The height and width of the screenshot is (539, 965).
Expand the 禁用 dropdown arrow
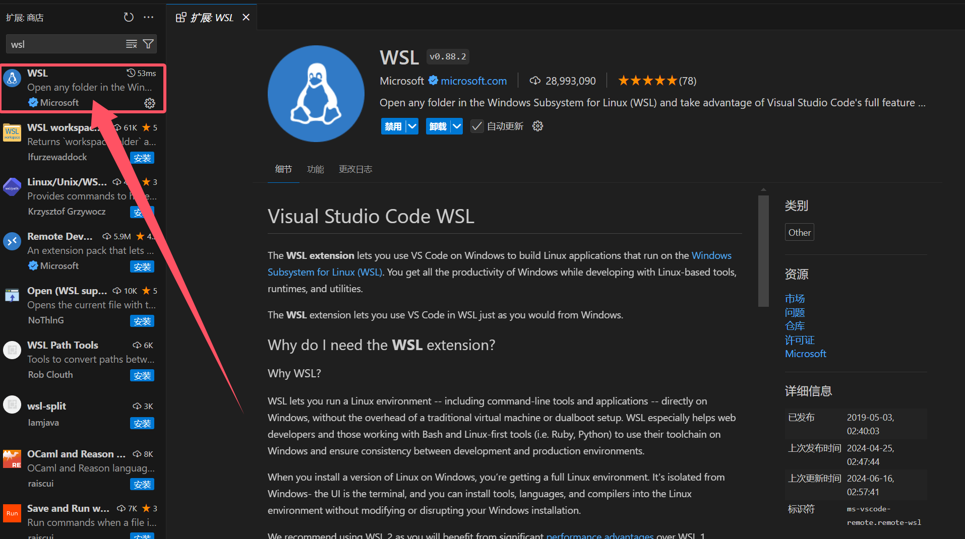coord(412,126)
